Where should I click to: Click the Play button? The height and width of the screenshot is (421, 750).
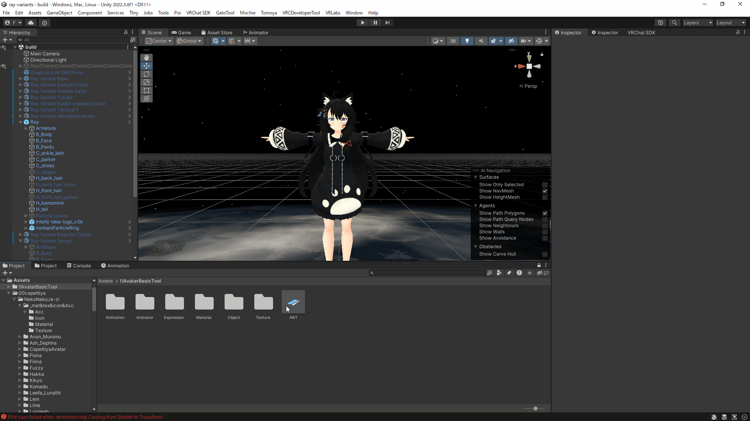point(362,23)
